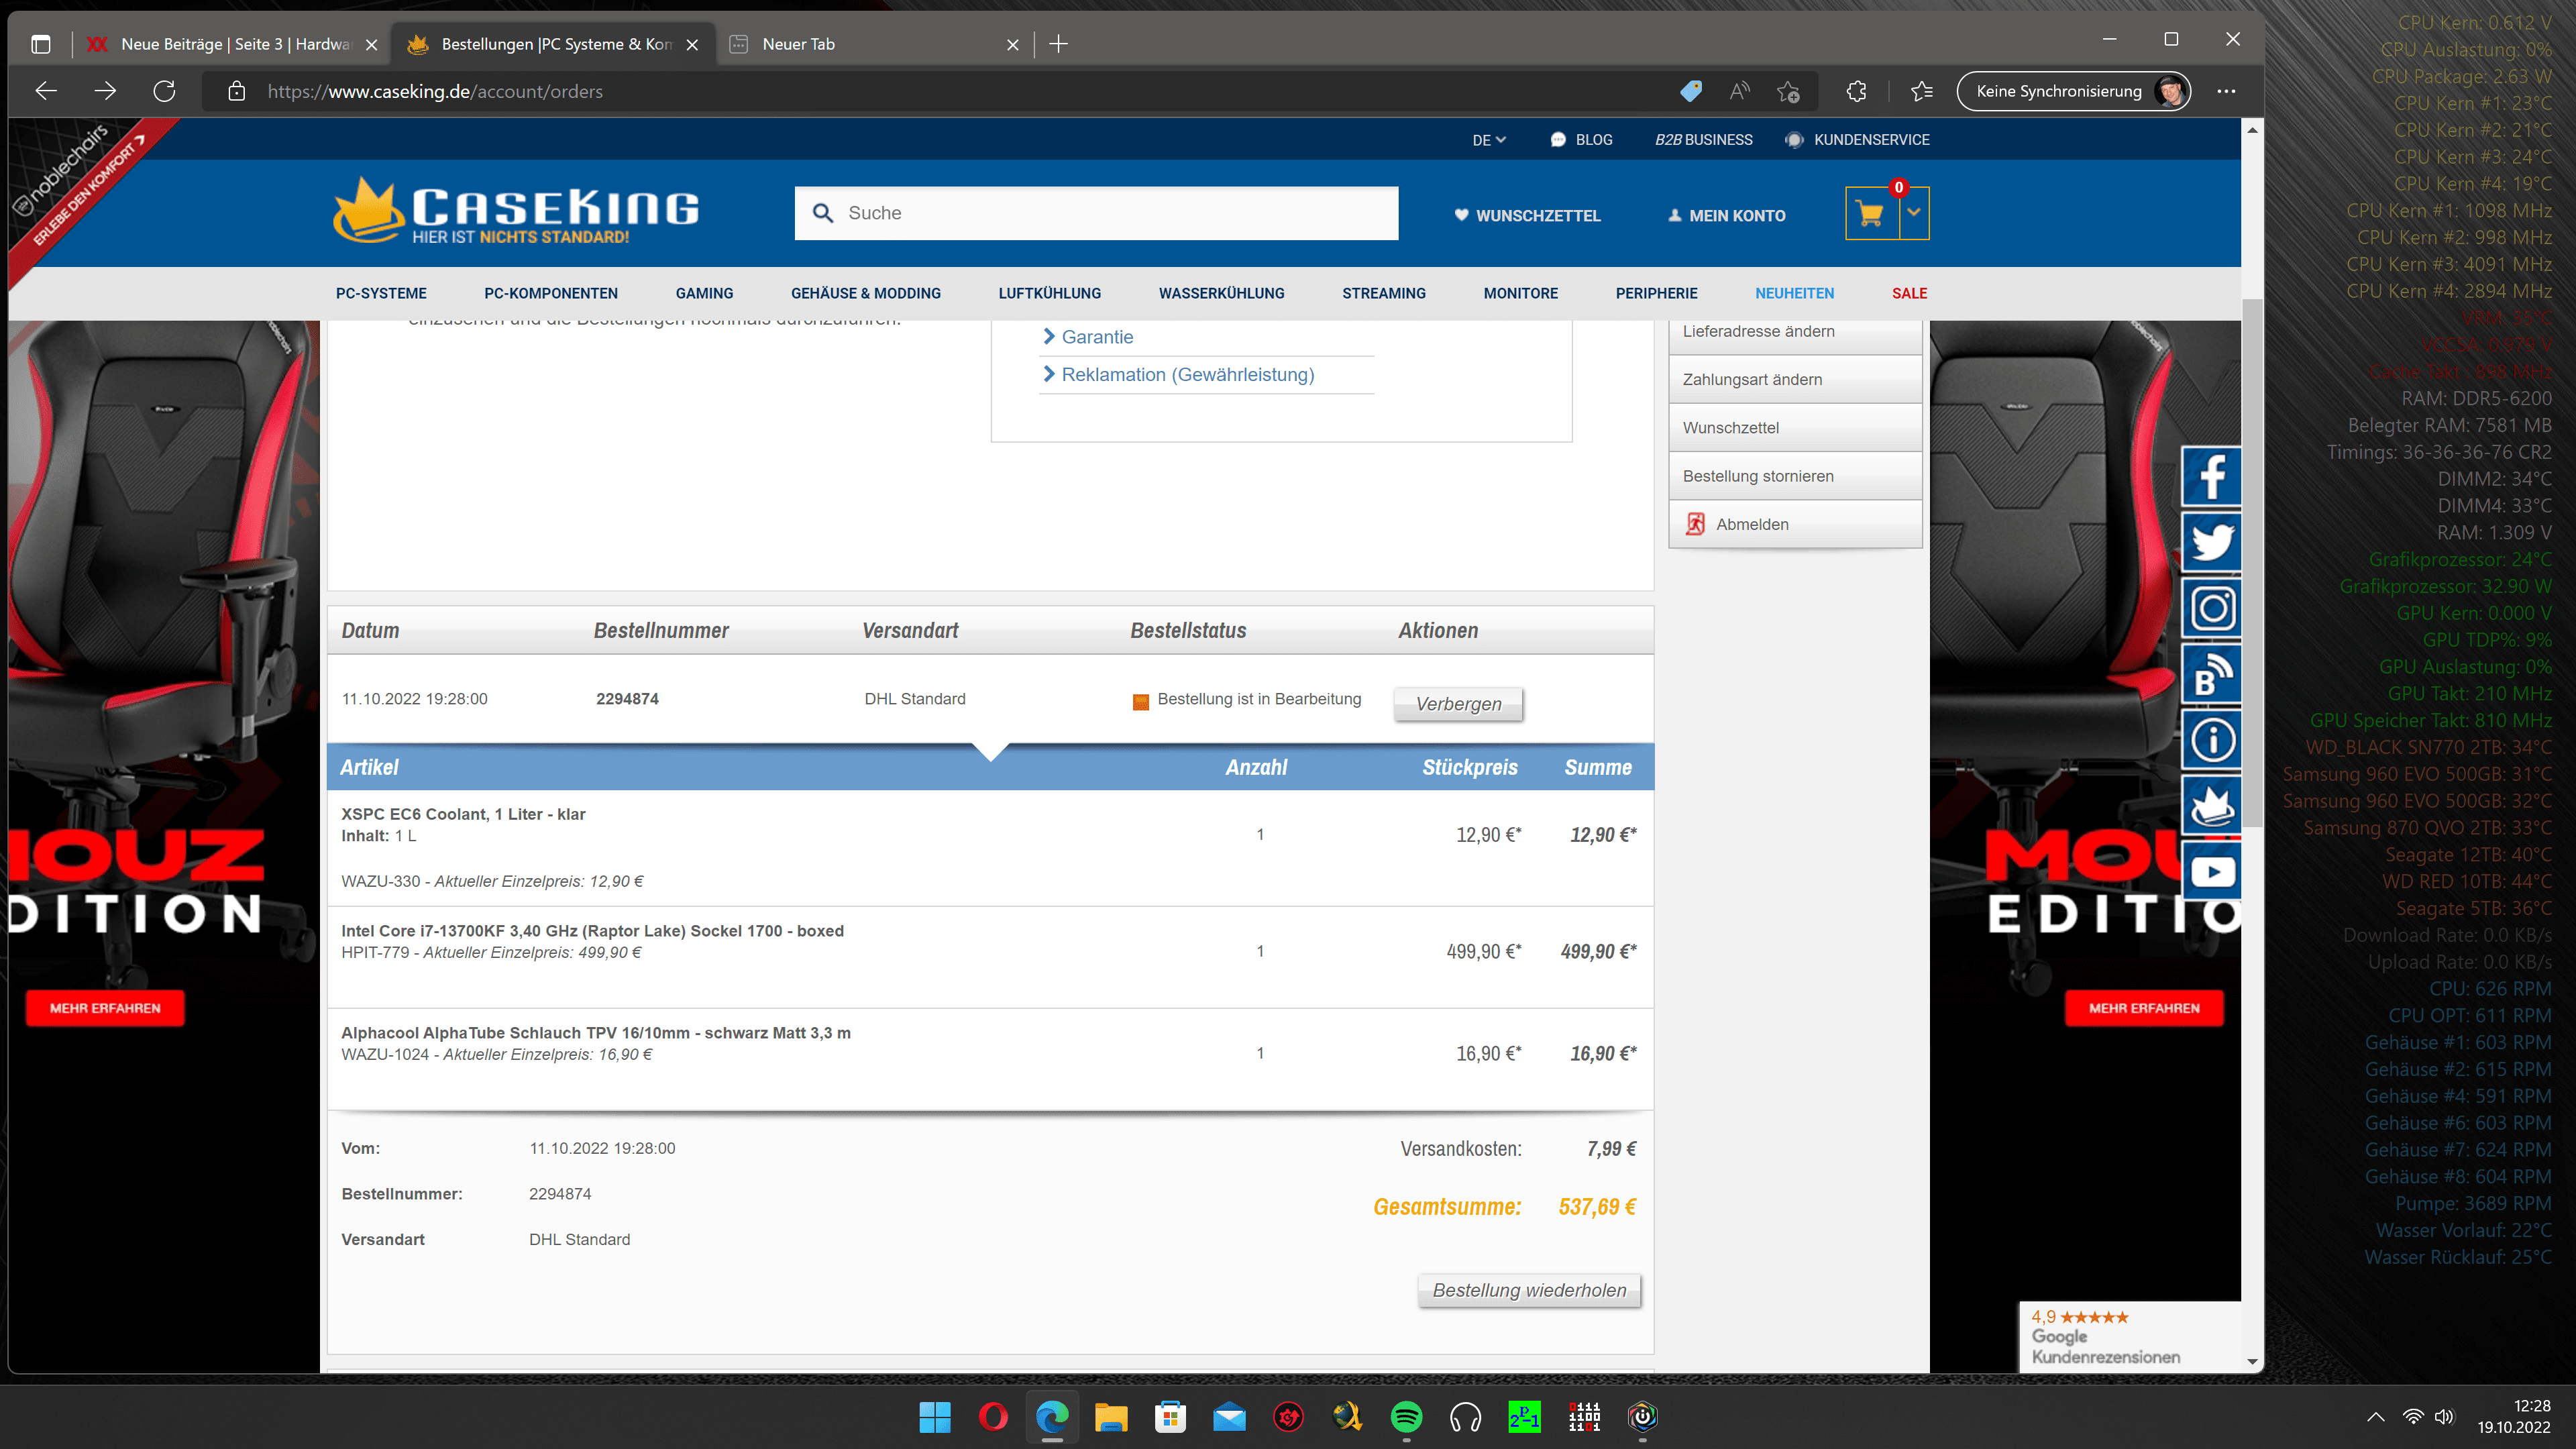This screenshot has height=1449, width=2576.
Task: Click Keine Synchronisierung profile button
Action: (x=2074, y=91)
